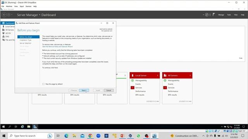Open the View menu in Server Manager

click(236, 15)
